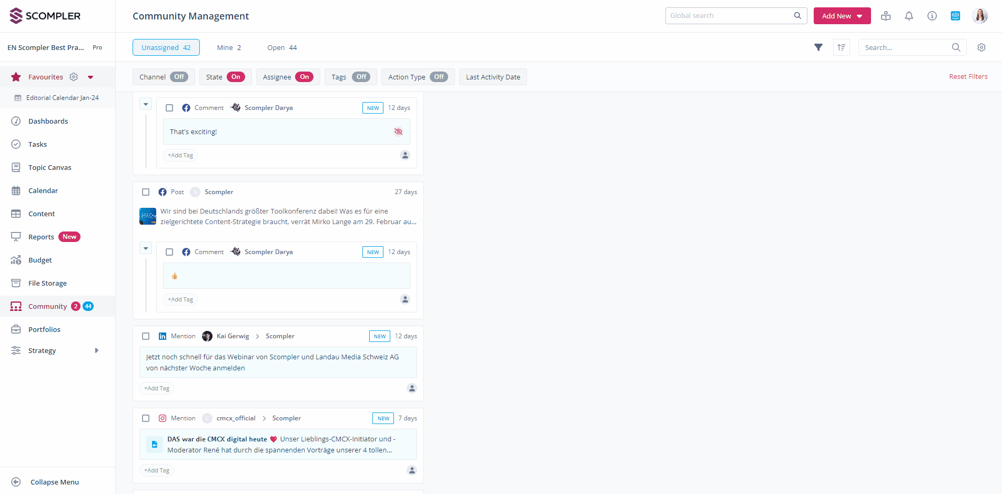The image size is (1002, 494).
Task: Select the cmcx_official mention checkbox
Action: [146, 418]
